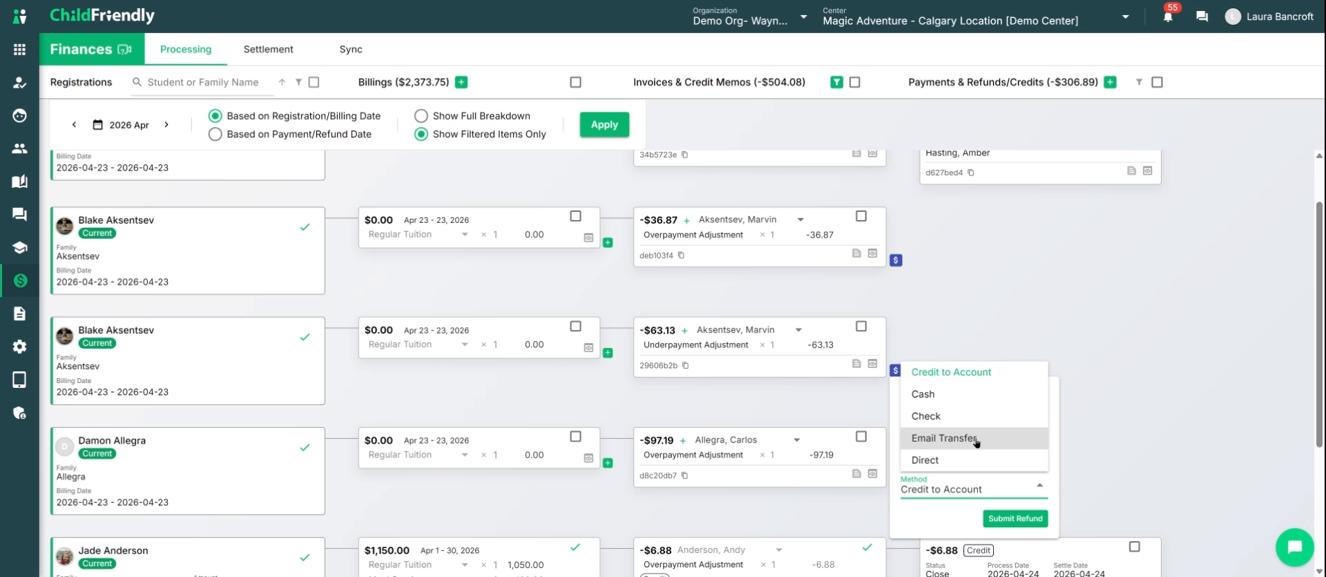
Task: Open Regular Tuition dropdown in Jade Anderson billing
Action: pyautogui.click(x=465, y=565)
